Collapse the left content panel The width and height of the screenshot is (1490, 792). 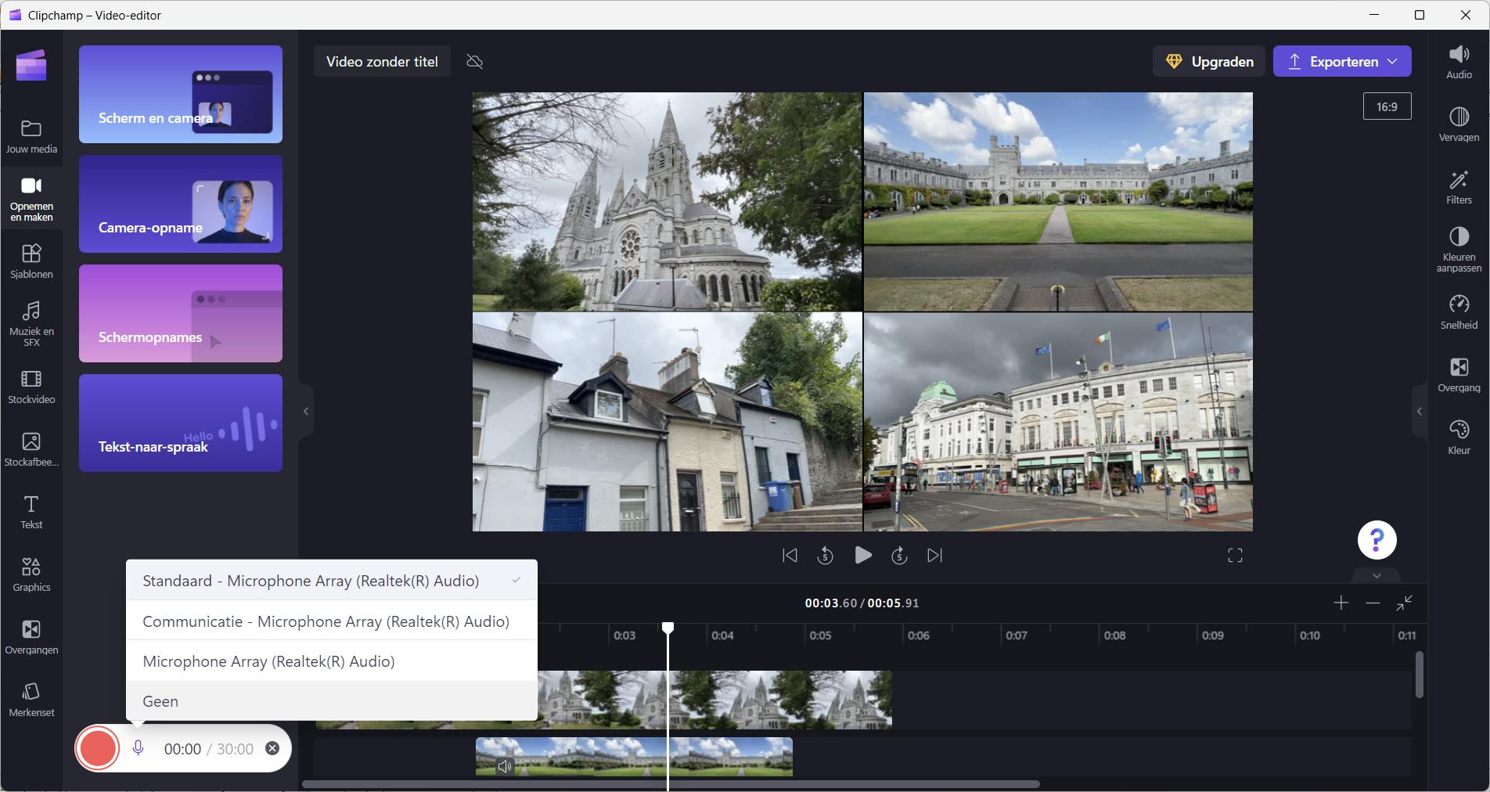pyautogui.click(x=306, y=412)
